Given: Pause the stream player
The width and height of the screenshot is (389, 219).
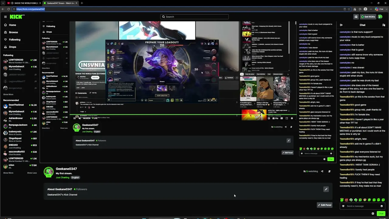Looking at the screenshot, I should click(75, 118).
